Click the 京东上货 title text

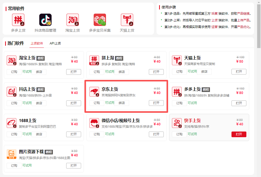[110, 89]
